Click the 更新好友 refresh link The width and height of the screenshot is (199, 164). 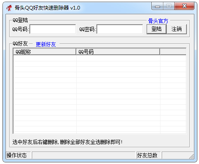pos(46,44)
